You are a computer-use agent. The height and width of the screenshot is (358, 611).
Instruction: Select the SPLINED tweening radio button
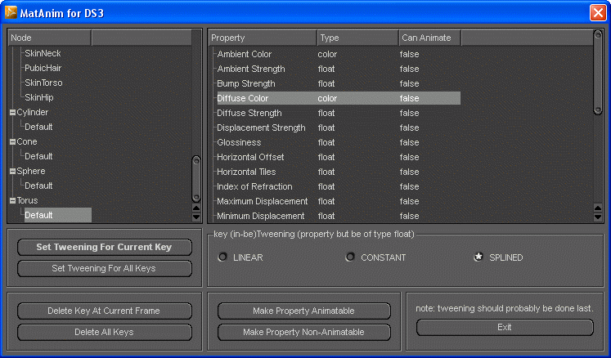(x=478, y=257)
